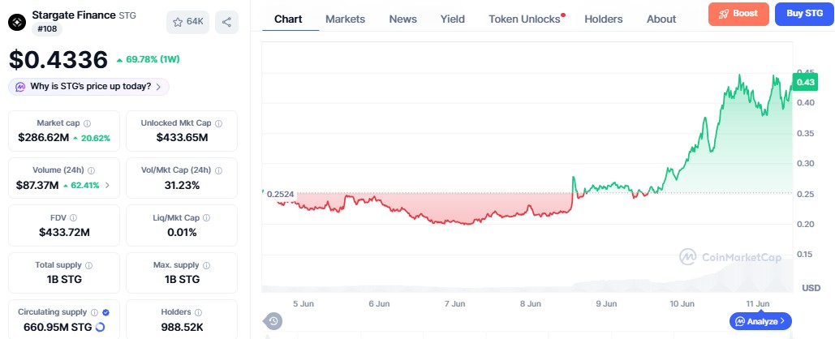The width and height of the screenshot is (835, 339).
Task: Click the chart history clock icon
Action: (x=273, y=321)
